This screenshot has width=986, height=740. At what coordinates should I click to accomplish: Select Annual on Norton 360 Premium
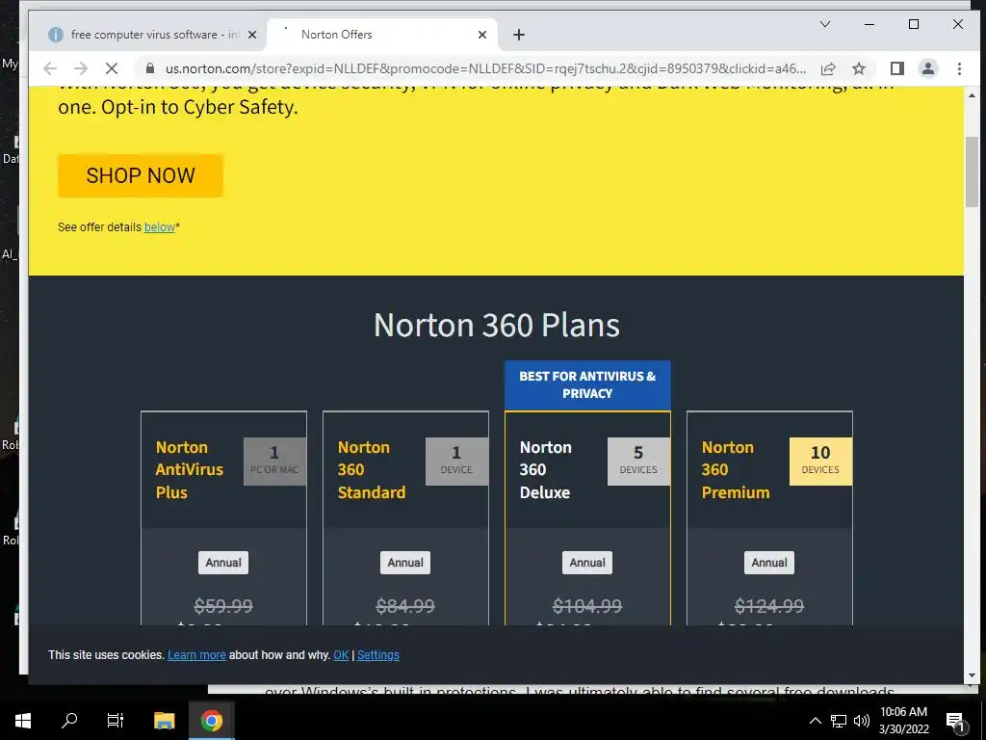[x=769, y=563]
